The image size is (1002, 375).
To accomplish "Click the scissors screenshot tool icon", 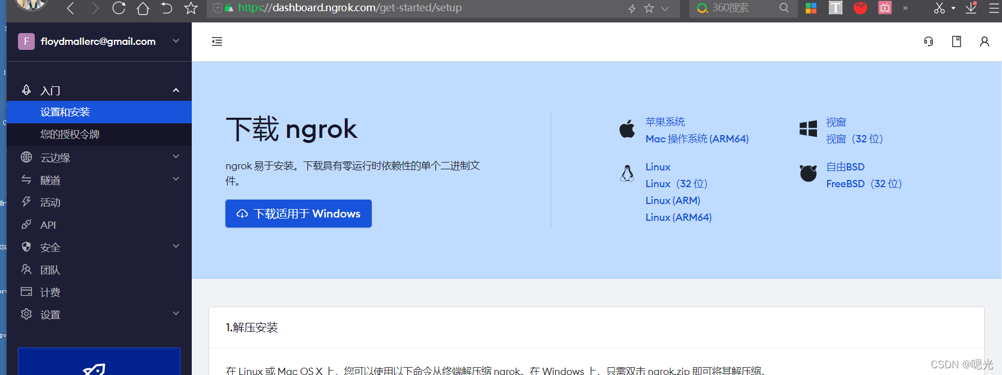I will (x=939, y=8).
